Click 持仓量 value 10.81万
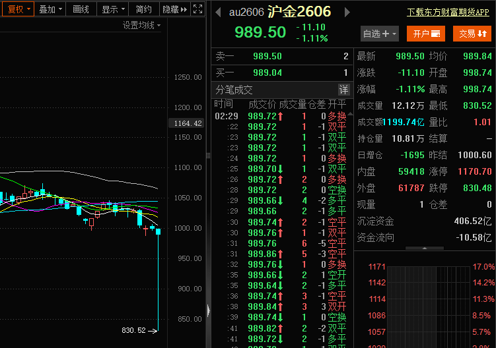Viewport: 496px width, 348px height. (x=408, y=138)
